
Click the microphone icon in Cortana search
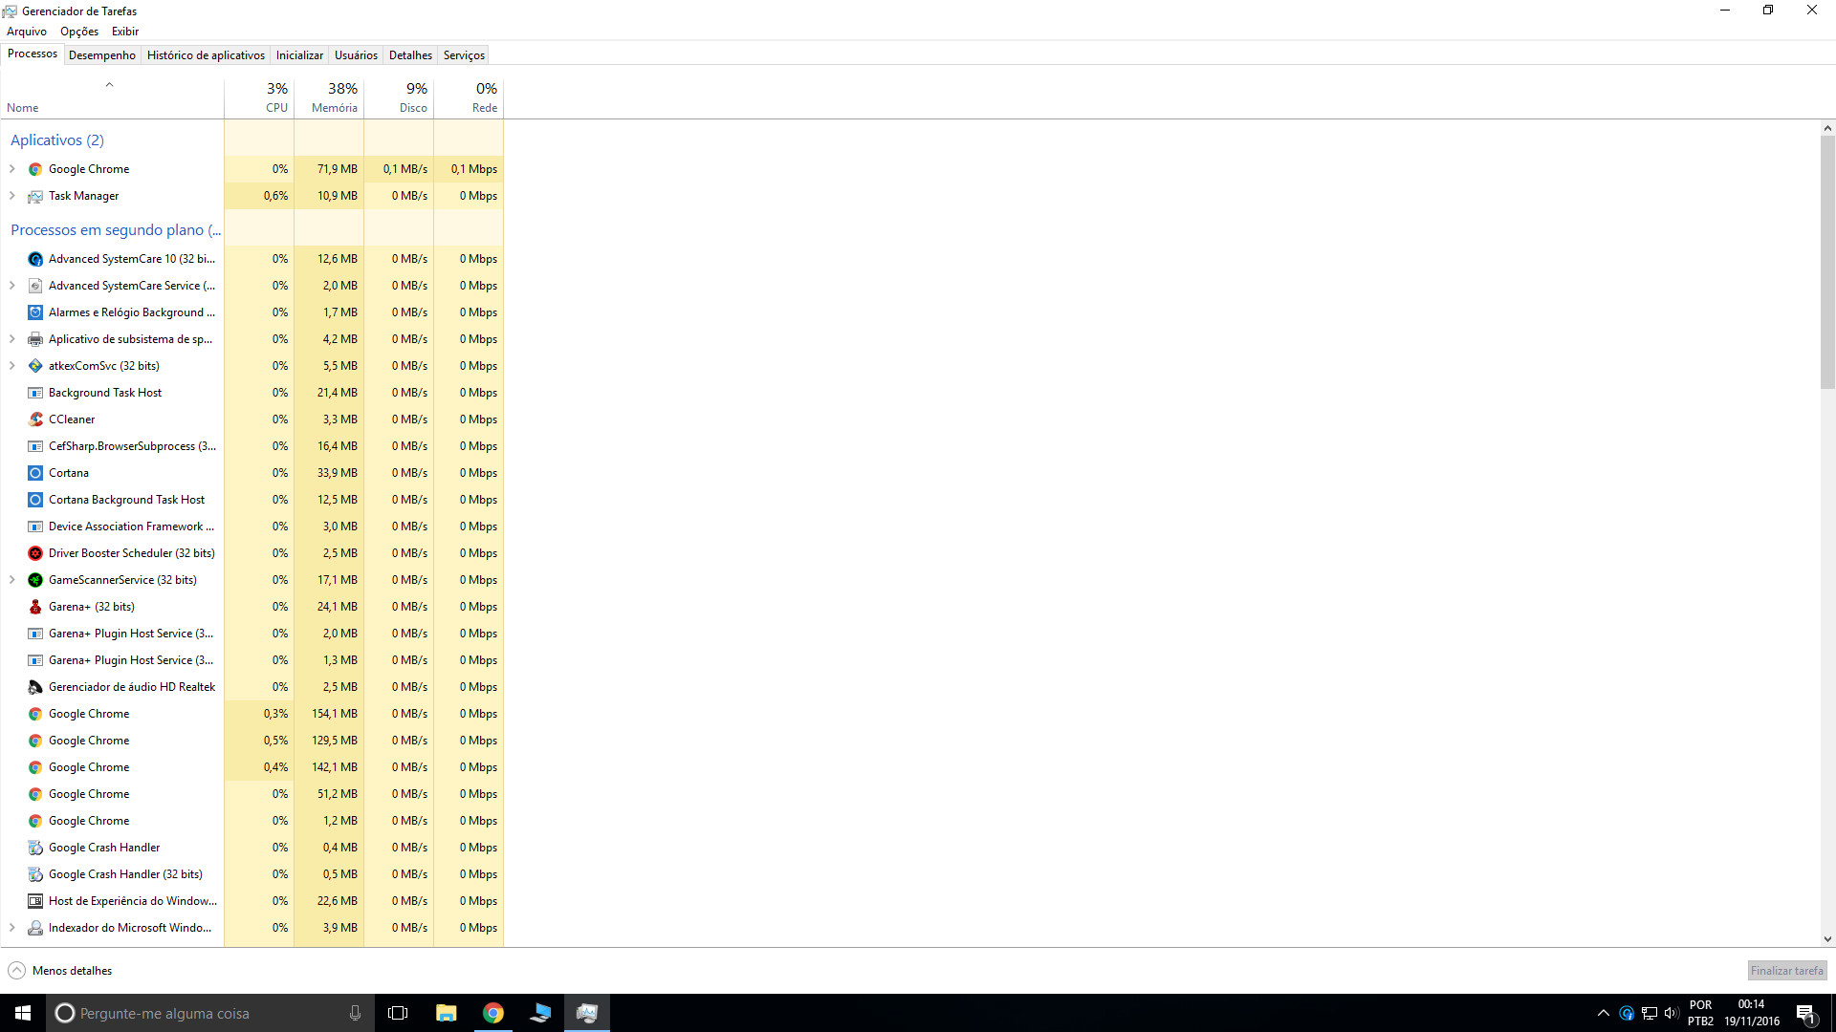(355, 1013)
